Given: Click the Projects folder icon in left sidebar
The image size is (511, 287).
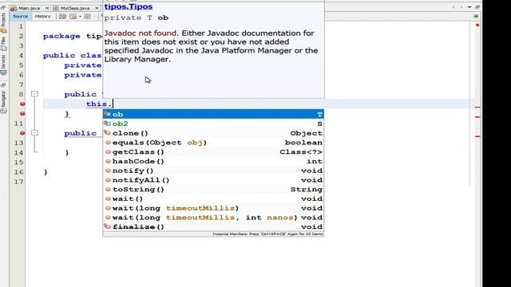Looking at the screenshot, I should pyautogui.click(x=3, y=31).
